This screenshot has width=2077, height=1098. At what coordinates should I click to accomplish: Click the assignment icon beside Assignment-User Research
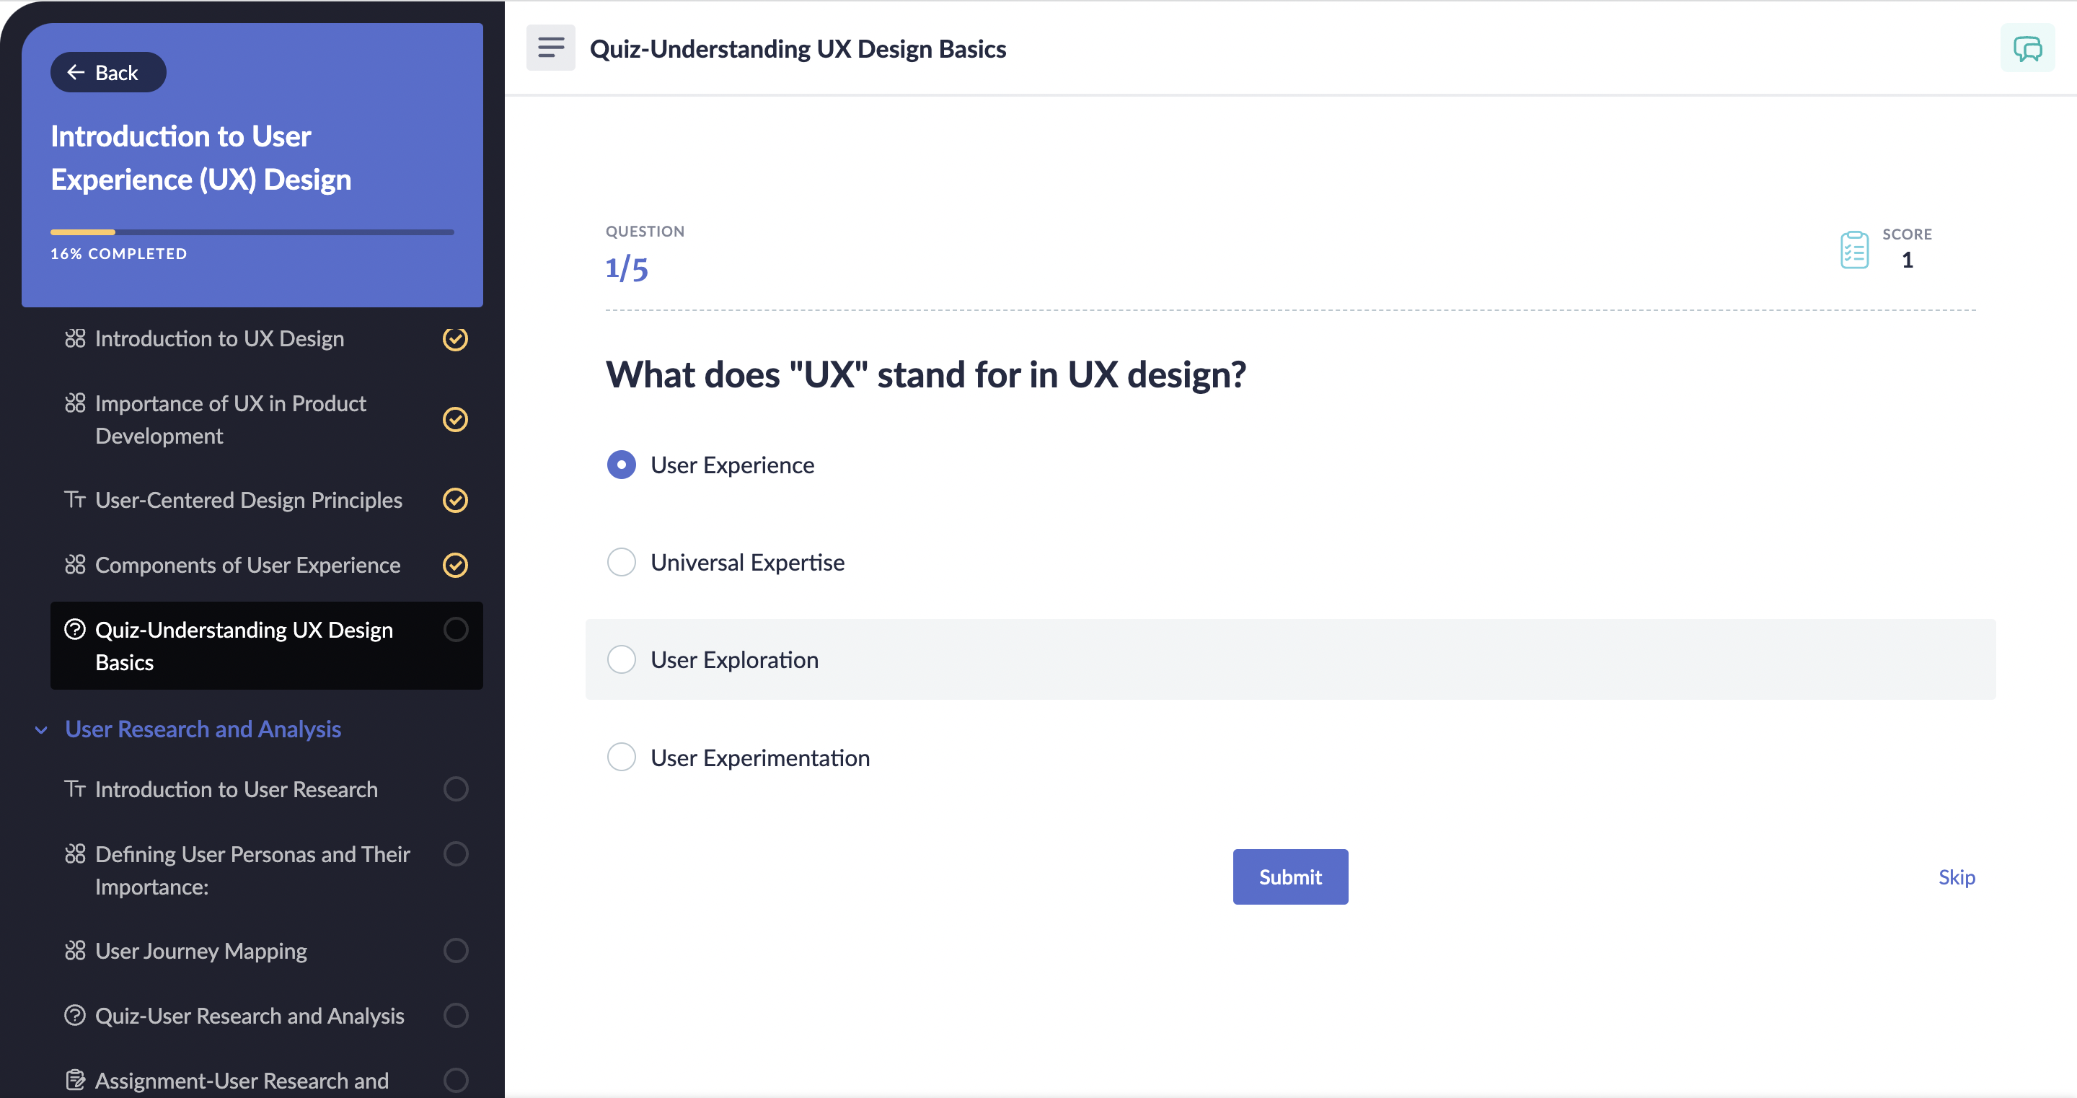point(75,1080)
